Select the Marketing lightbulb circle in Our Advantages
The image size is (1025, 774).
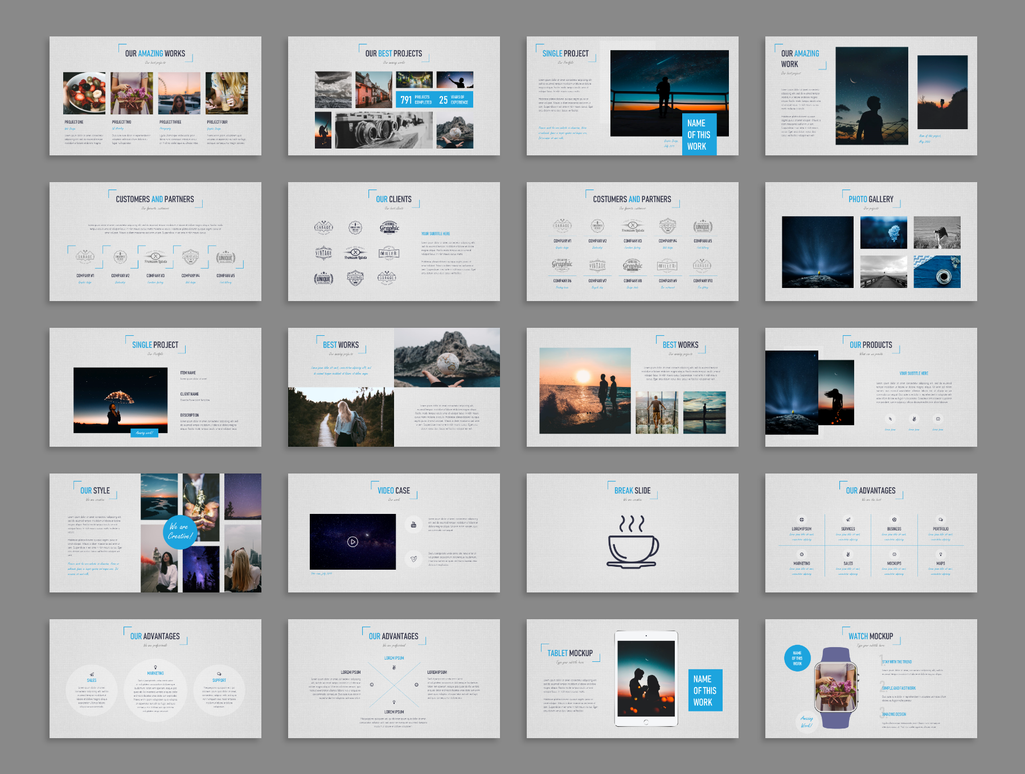(155, 690)
